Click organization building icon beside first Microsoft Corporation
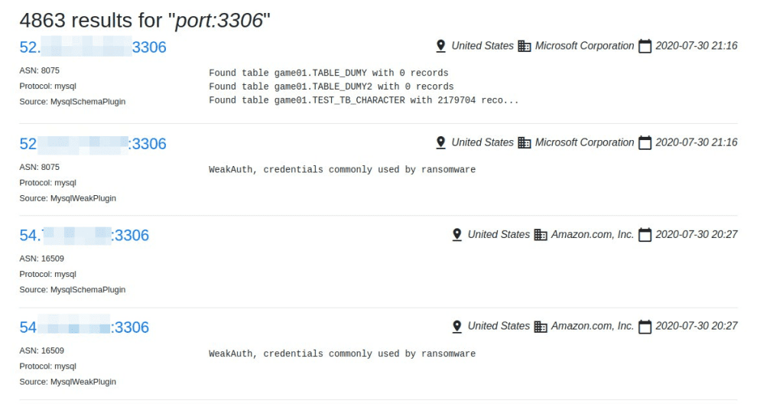757x404 pixels. click(525, 46)
